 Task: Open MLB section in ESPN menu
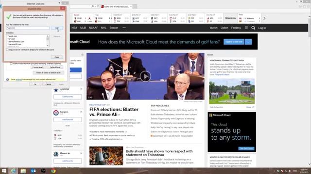(x=83, y=28)
